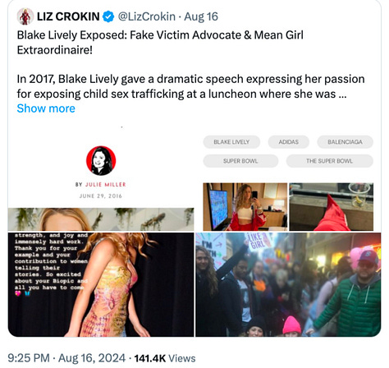This screenshot has width=389, height=368.
Task: Select the BLAKE LIVELY tag pill
Action: [231, 142]
